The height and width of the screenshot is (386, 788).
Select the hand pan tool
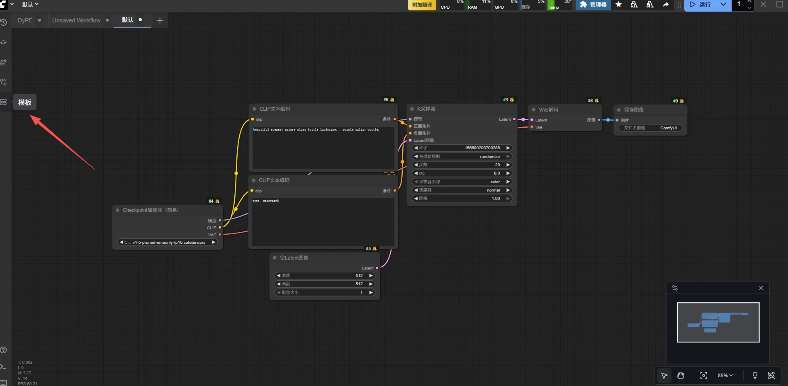click(x=681, y=376)
